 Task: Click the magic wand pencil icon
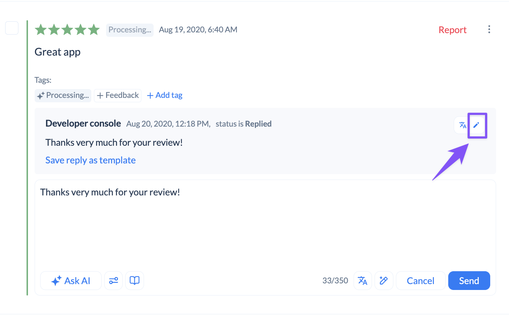(x=384, y=281)
